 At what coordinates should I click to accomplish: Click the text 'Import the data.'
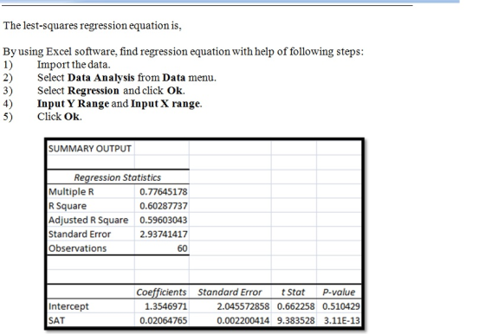74,65
